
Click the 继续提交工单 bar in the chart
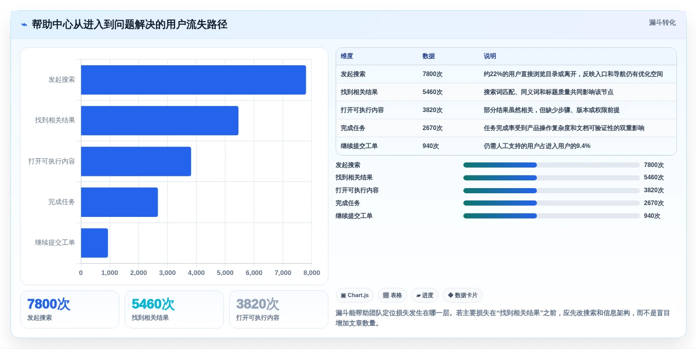tap(94, 243)
